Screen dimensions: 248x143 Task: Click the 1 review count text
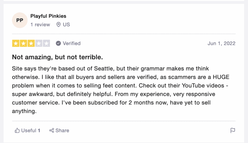point(40,25)
